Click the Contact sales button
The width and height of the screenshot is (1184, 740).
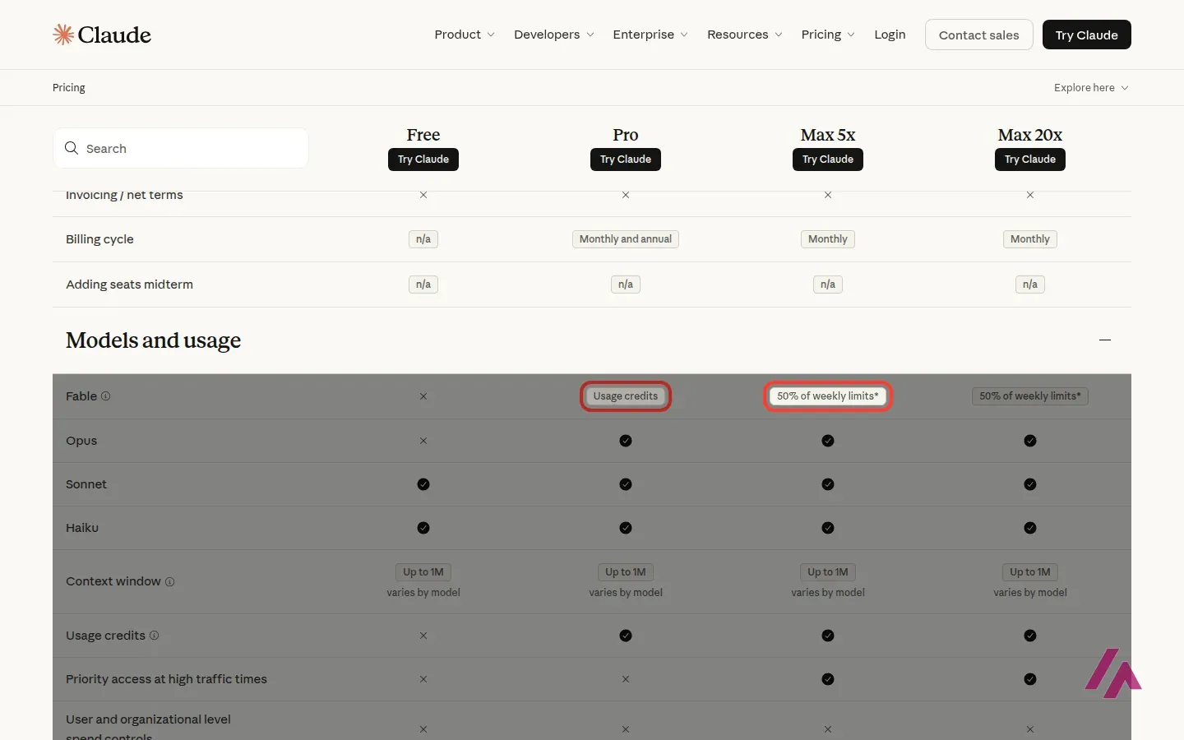click(978, 35)
